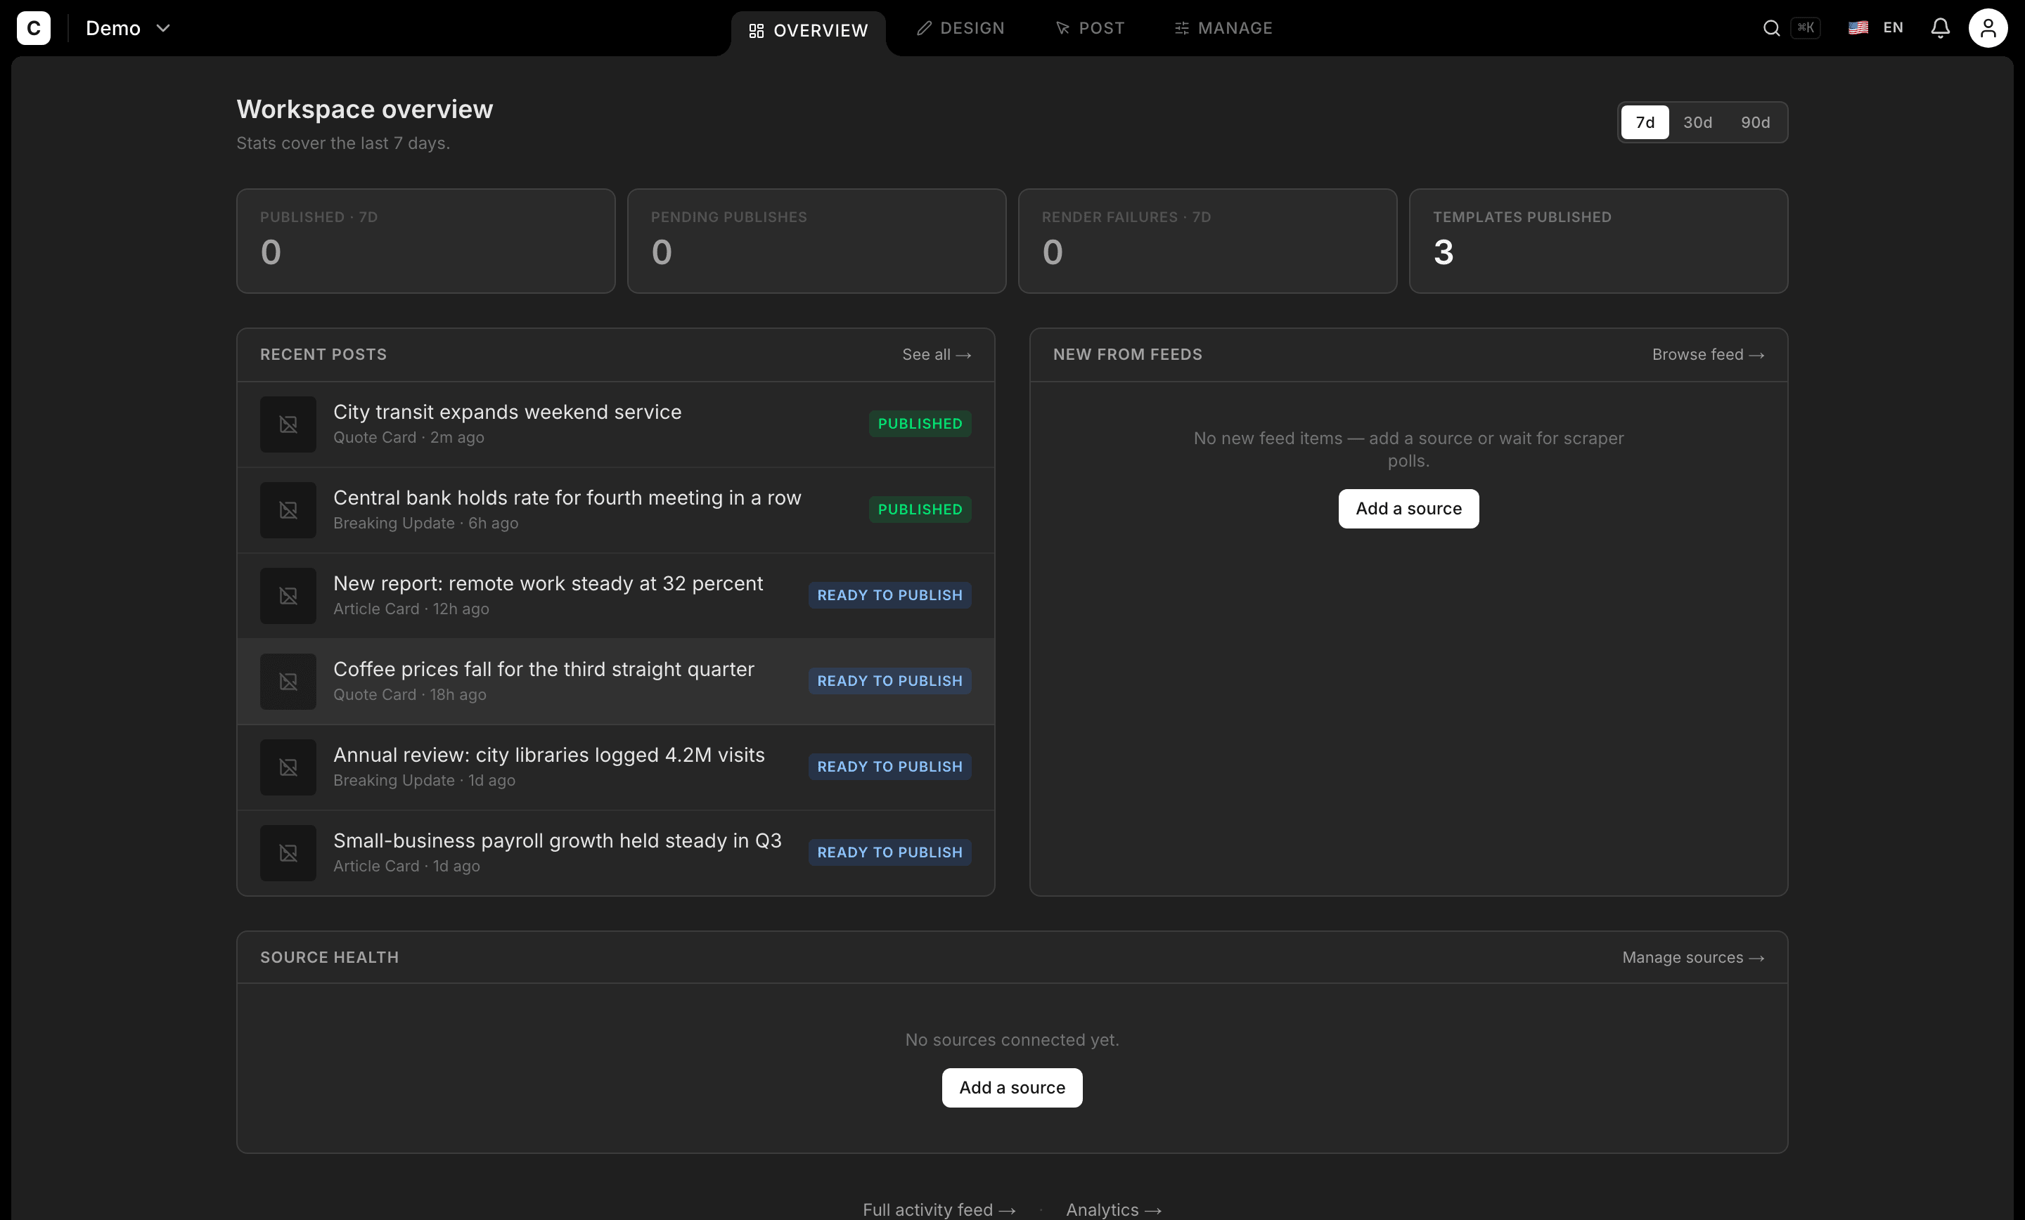Image resolution: width=2025 pixels, height=1220 pixels.
Task: Open the Published 7D stat card
Action: (425, 241)
